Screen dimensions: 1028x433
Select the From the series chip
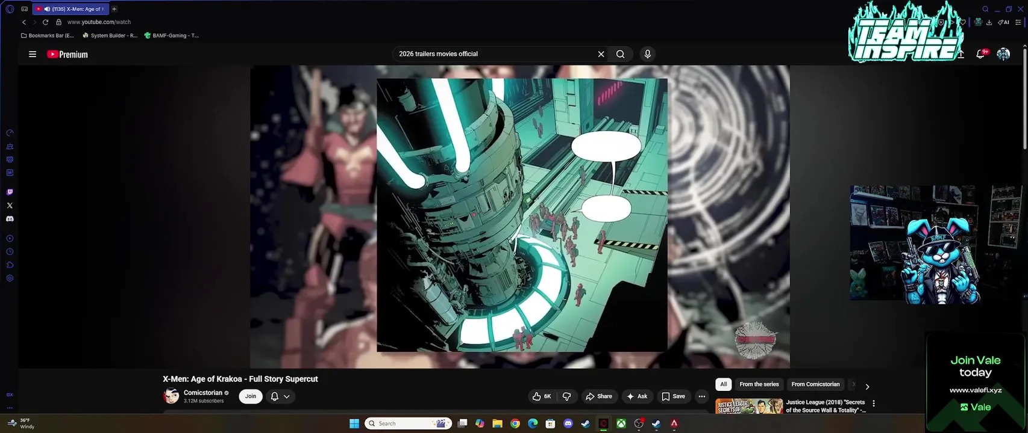[x=759, y=384]
